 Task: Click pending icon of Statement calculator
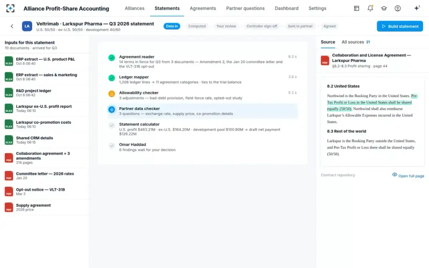[x=112, y=125]
